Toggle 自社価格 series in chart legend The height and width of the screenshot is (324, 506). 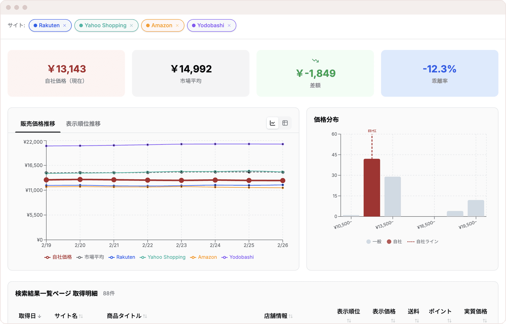(58, 257)
